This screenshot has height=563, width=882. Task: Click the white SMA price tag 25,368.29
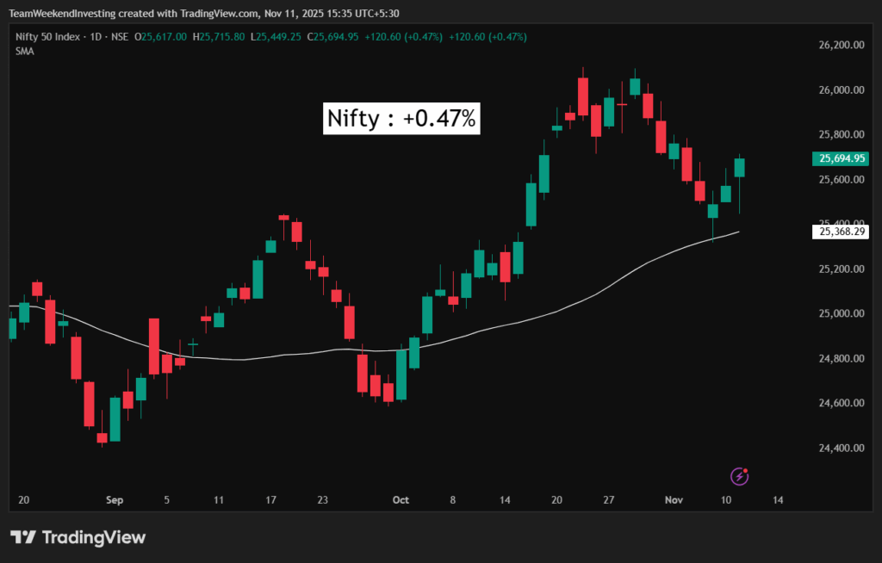click(842, 232)
